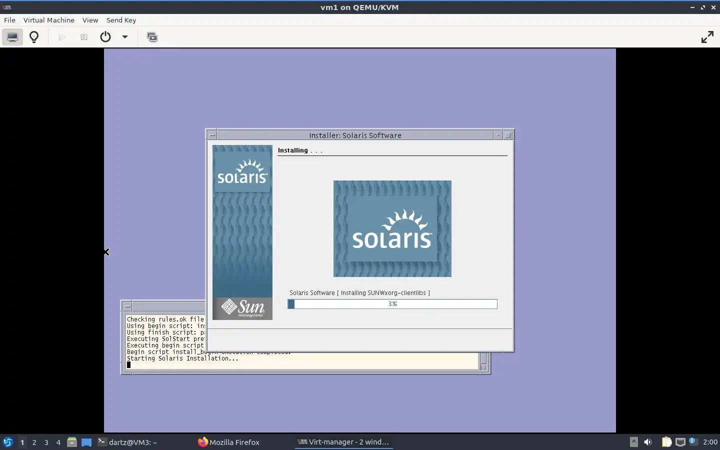Click the 'Checking rules.ok file' console line

(x=165, y=319)
